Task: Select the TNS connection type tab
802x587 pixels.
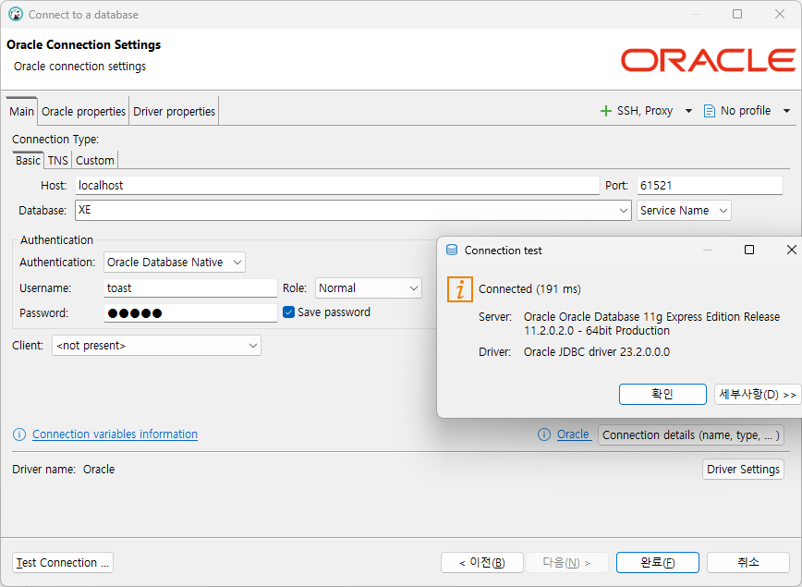Action: coord(58,160)
